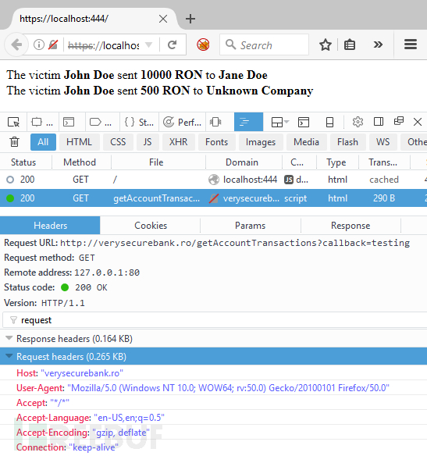
Task: Activate the element picker tool
Action: pos(13,122)
